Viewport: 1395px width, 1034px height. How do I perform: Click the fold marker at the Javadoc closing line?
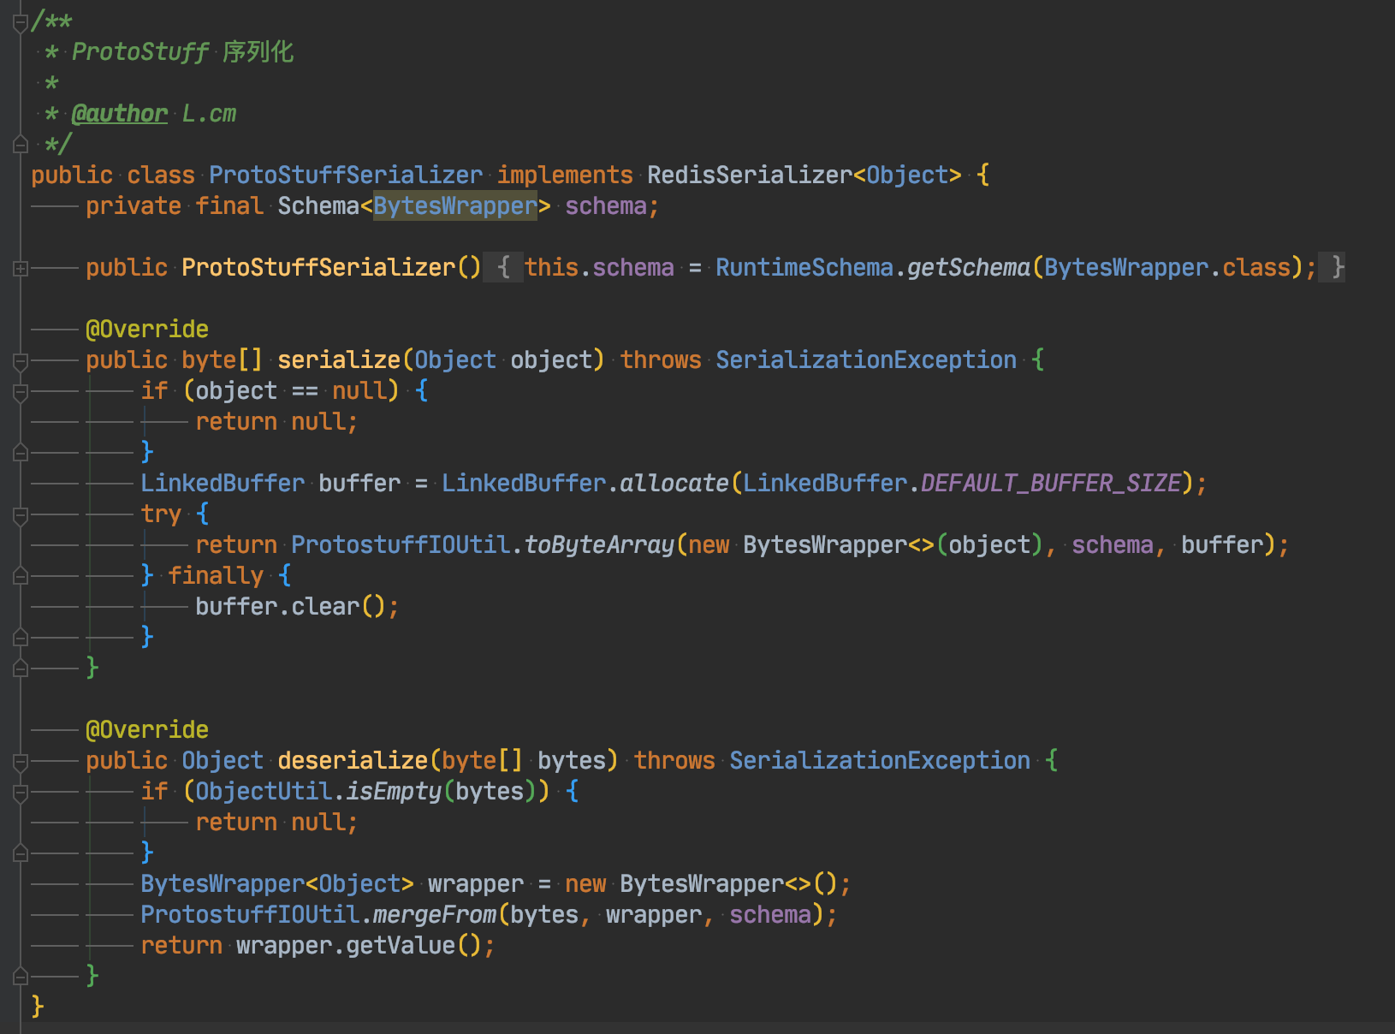tap(21, 145)
